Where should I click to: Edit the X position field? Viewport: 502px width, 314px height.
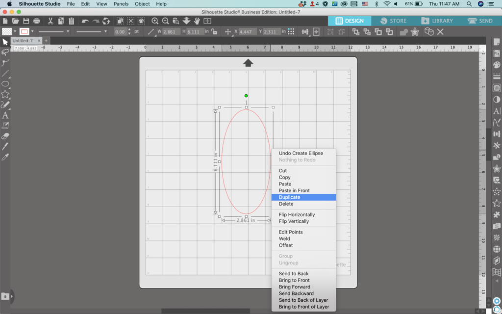pyautogui.click(x=248, y=32)
